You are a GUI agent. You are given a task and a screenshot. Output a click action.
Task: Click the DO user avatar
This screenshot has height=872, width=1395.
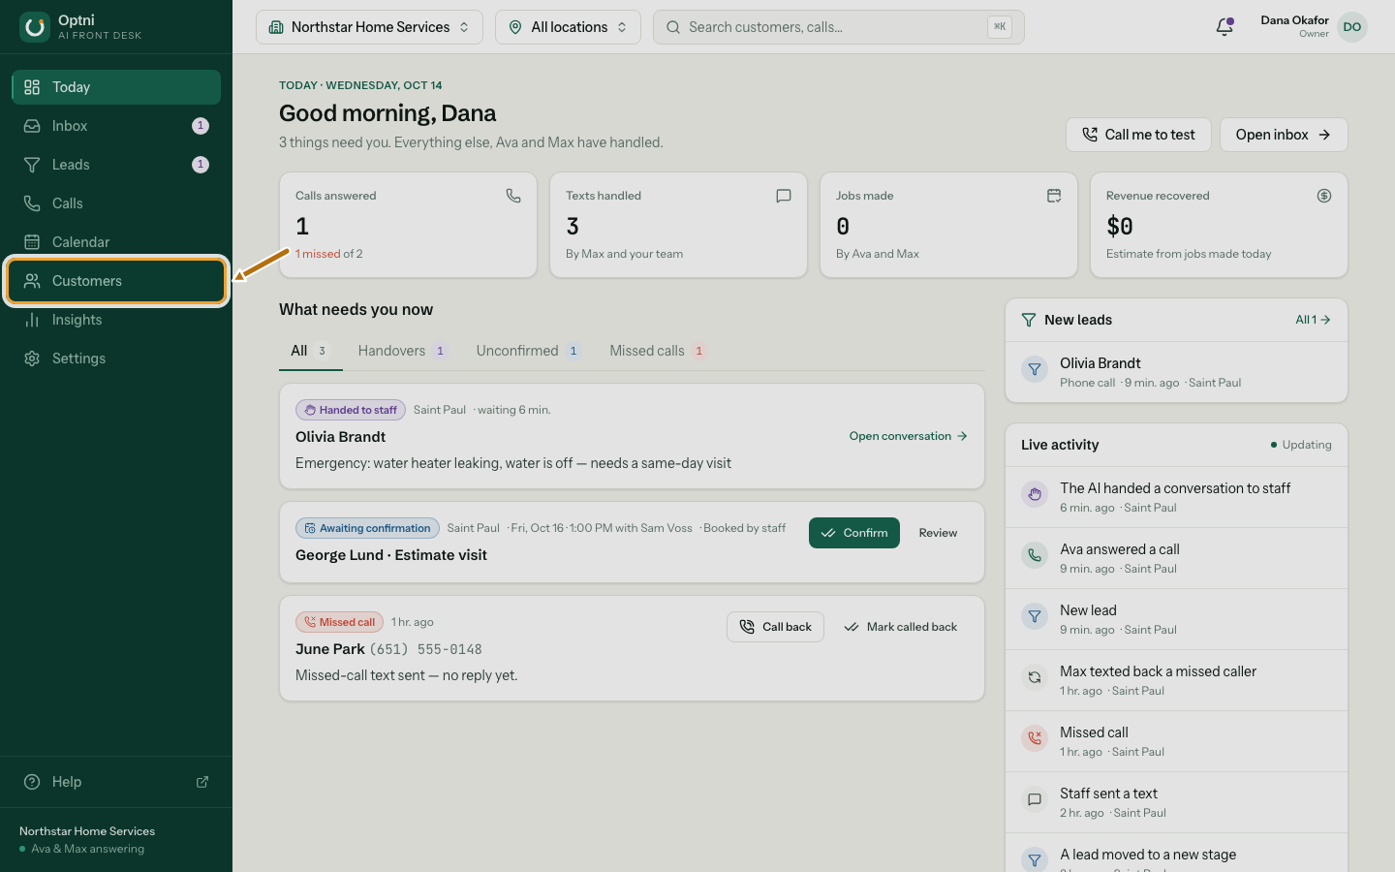pyautogui.click(x=1352, y=27)
